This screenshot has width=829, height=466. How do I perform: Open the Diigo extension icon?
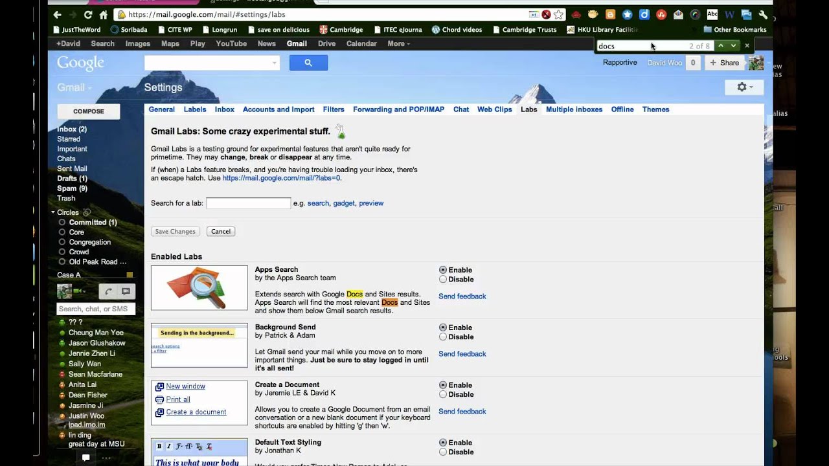click(644, 14)
